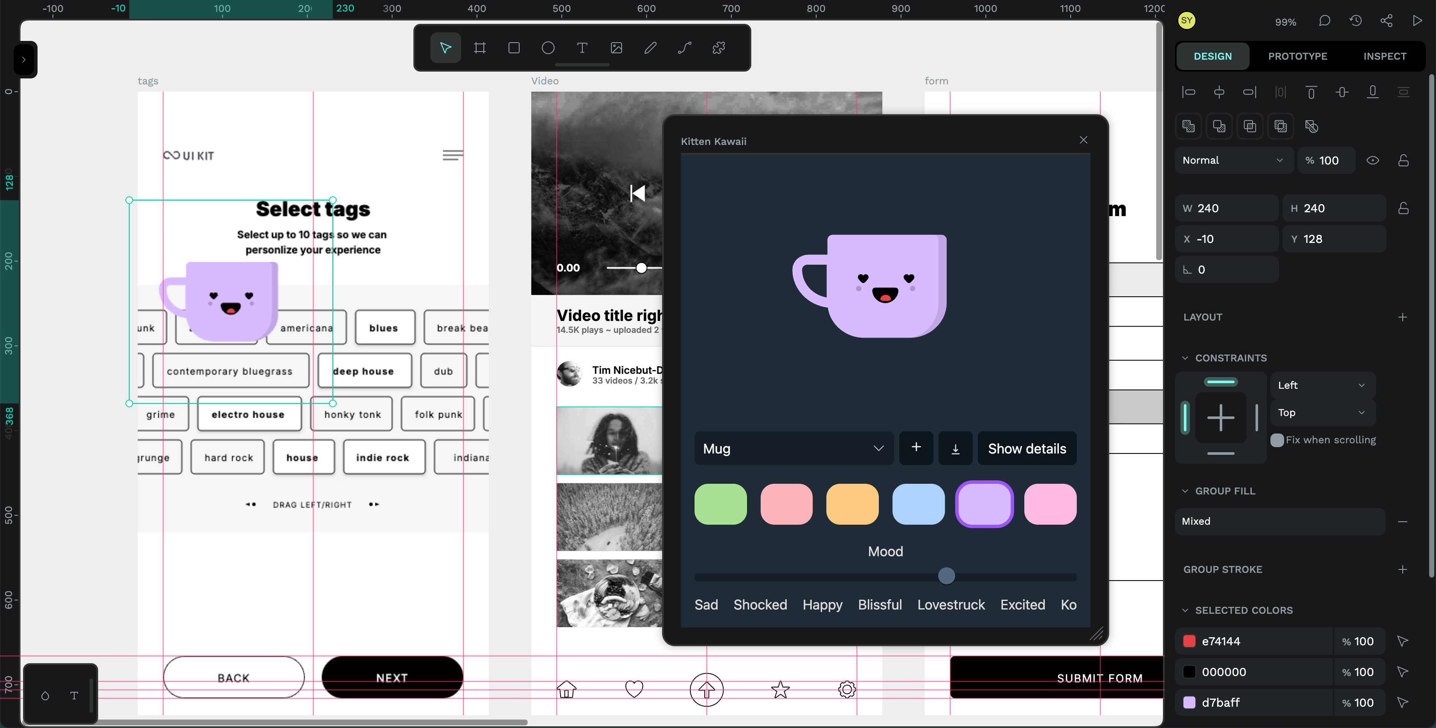
Task: Click the Show details button
Action: [x=1026, y=448]
